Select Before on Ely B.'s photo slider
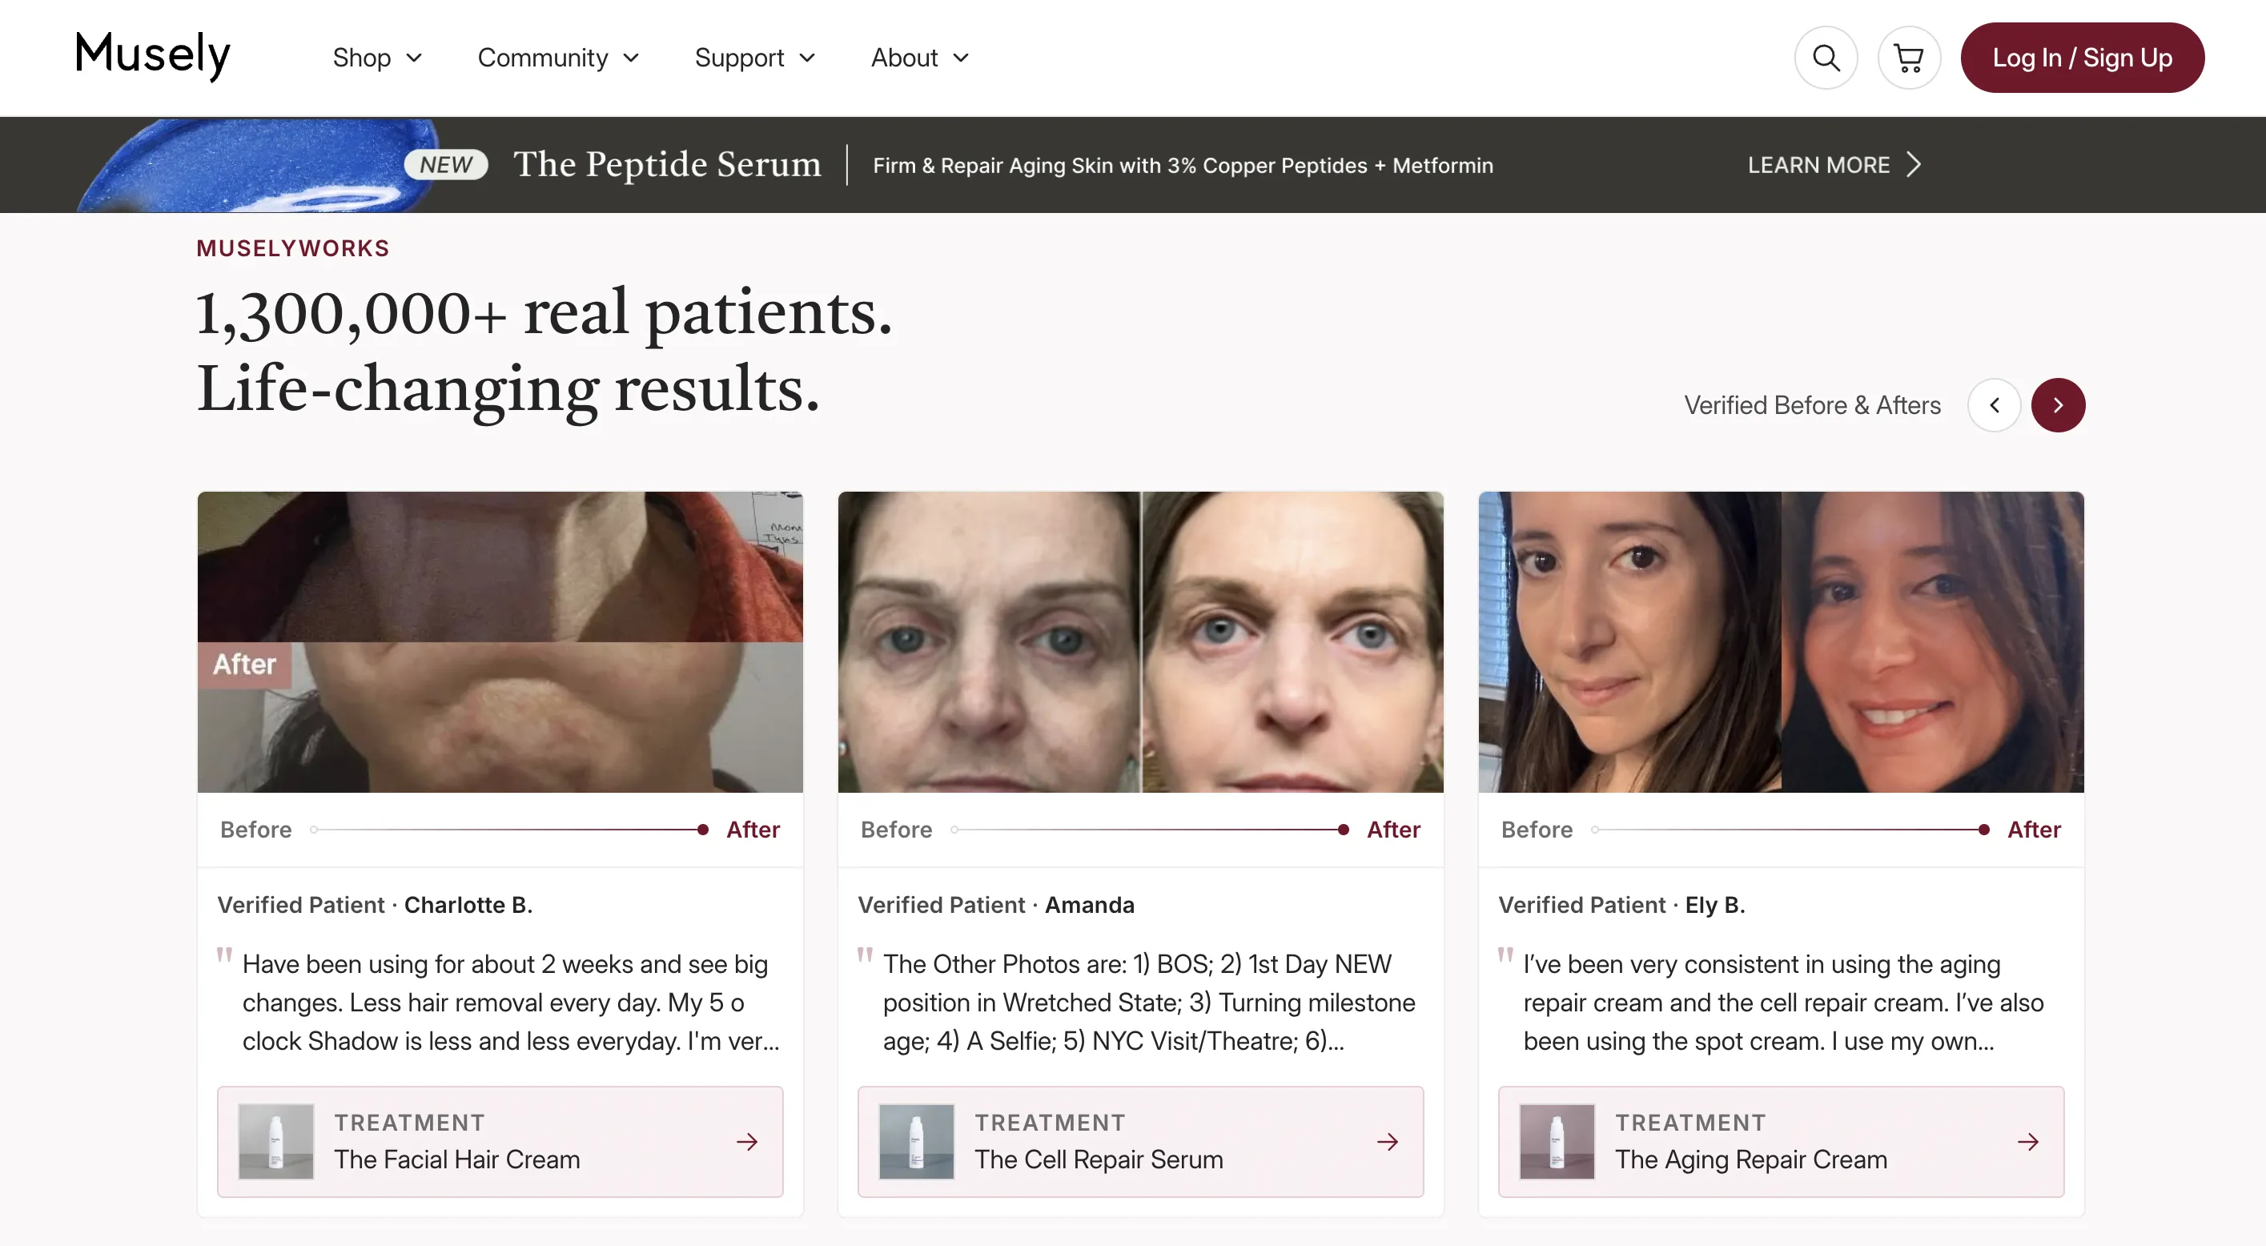This screenshot has height=1246, width=2266. pos(1537,829)
